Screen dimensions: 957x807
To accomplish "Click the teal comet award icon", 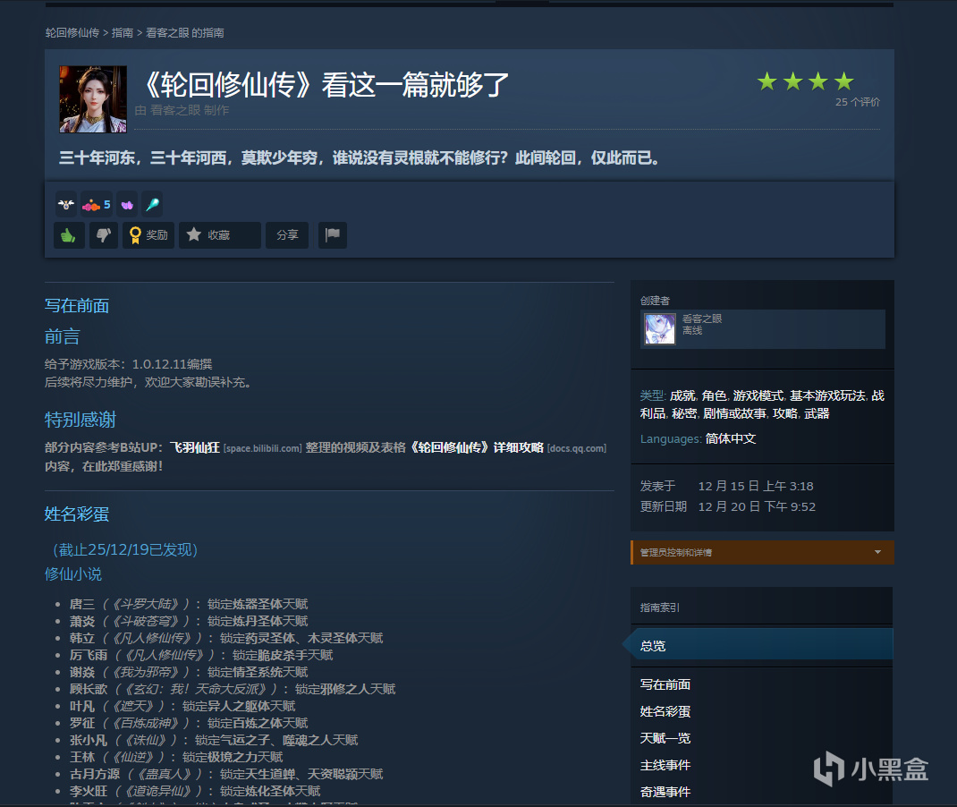I will [x=153, y=205].
